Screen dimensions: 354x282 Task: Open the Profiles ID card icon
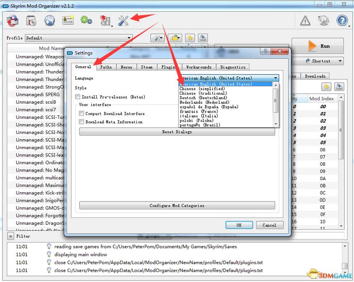68,20
